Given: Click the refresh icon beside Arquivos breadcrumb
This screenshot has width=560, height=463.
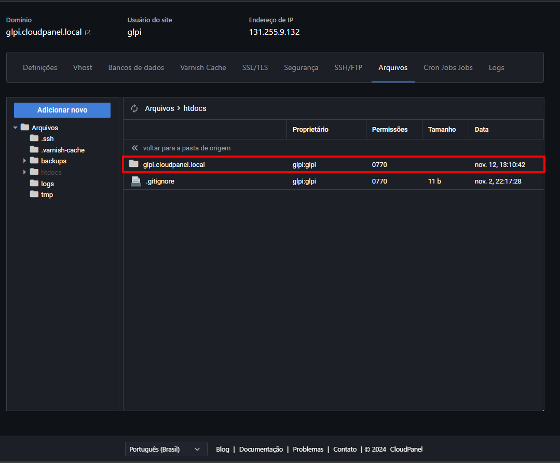Looking at the screenshot, I should (134, 108).
